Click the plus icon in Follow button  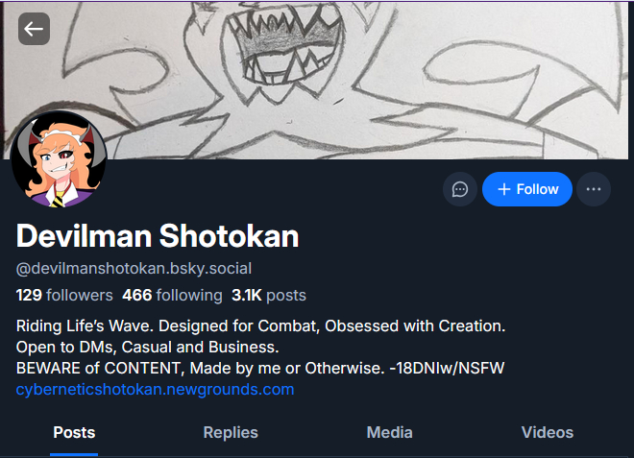pyautogui.click(x=503, y=189)
